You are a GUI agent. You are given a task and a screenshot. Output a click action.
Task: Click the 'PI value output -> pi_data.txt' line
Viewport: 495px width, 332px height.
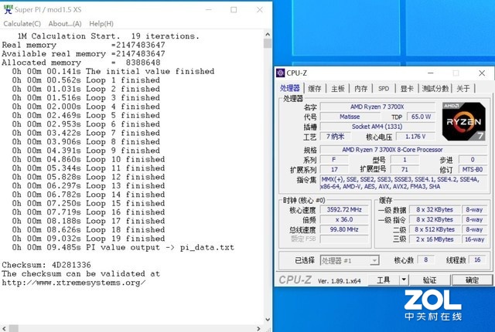click(123, 247)
